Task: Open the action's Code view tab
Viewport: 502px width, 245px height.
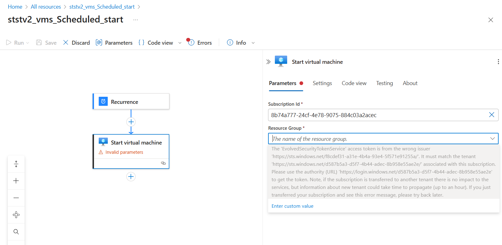Action: [x=354, y=83]
